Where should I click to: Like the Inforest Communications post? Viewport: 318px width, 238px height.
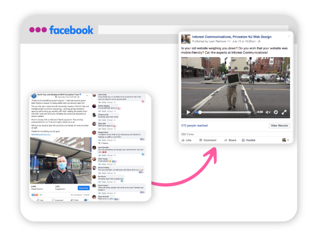pyautogui.click(x=187, y=140)
